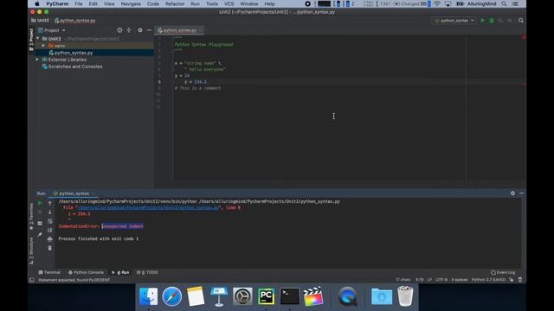Open Python 3.7 interpreter selector
Image resolution: width=554 pixels, height=311 pixels.
(x=488, y=280)
